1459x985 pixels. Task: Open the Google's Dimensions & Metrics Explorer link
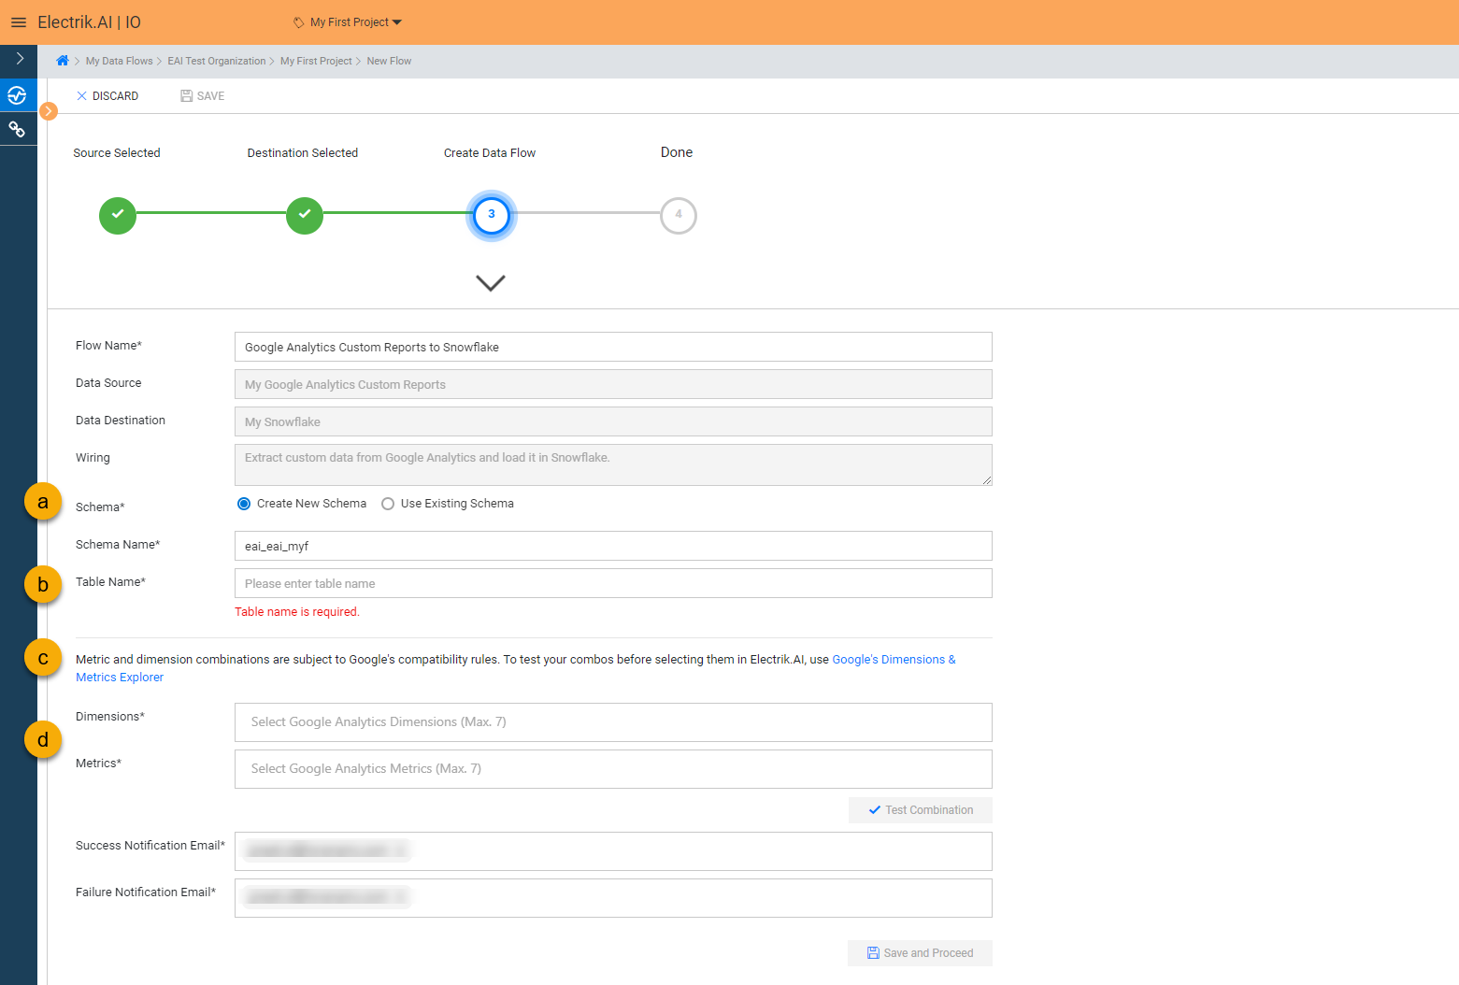pyautogui.click(x=893, y=659)
